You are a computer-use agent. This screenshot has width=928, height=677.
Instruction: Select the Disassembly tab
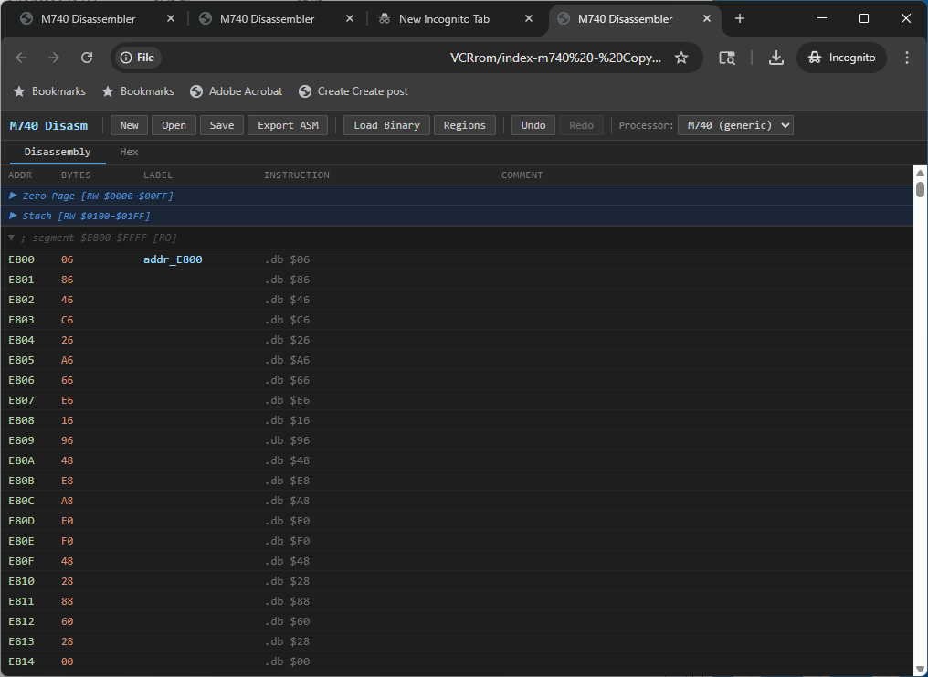point(58,152)
